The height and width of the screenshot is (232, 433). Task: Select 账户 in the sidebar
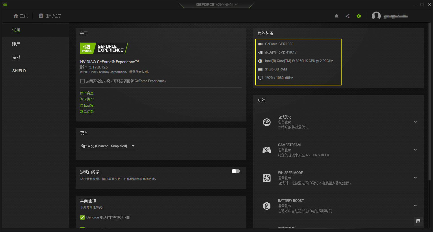pyautogui.click(x=36, y=44)
